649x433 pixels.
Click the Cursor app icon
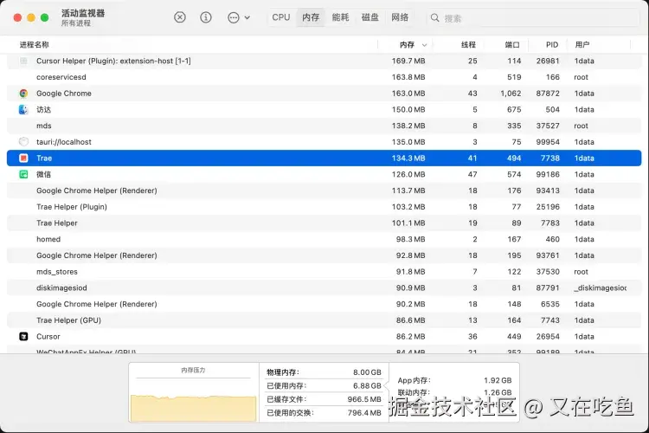23,337
